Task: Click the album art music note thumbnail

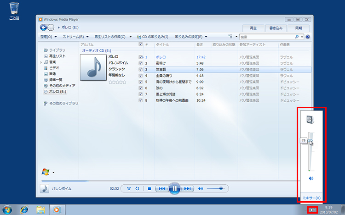Action: point(93,67)
